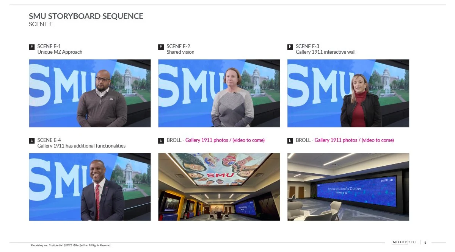455x252 pixels.
Task: Click the E badge beside SCENE E-3
Action: point(290,47)
